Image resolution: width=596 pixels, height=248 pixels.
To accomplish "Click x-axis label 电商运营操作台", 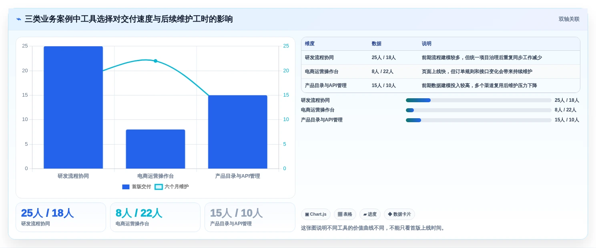I will [155, 176].
